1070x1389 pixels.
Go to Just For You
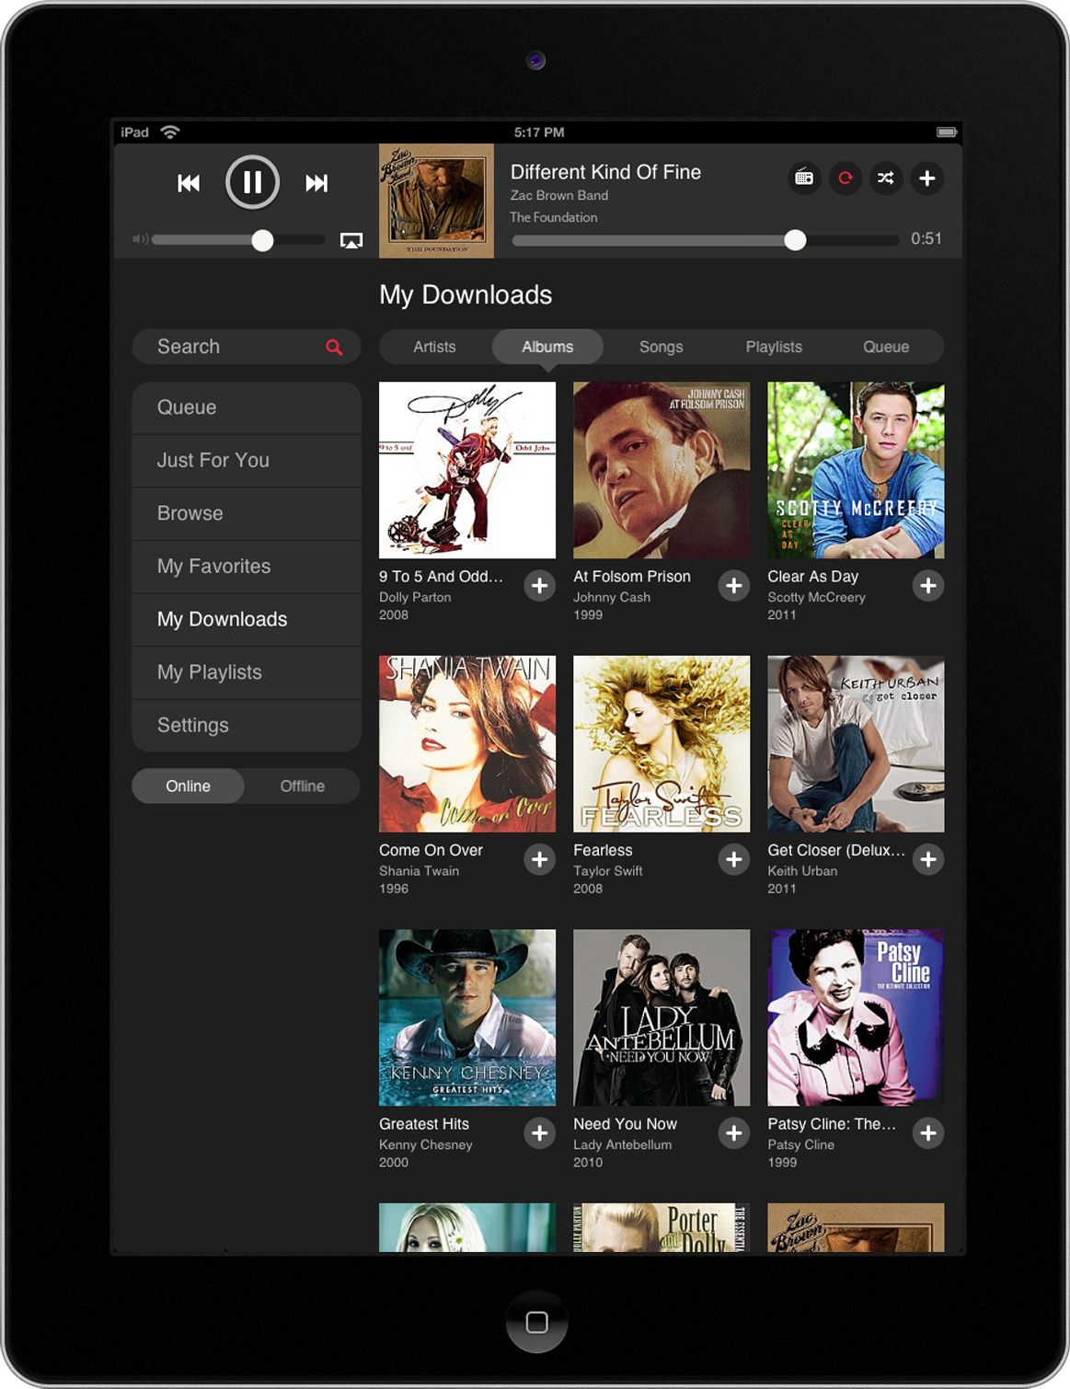click(x=247, y=461)
